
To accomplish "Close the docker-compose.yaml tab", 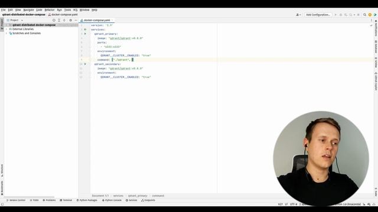I will pyautogui.click(x=112, y=20).
